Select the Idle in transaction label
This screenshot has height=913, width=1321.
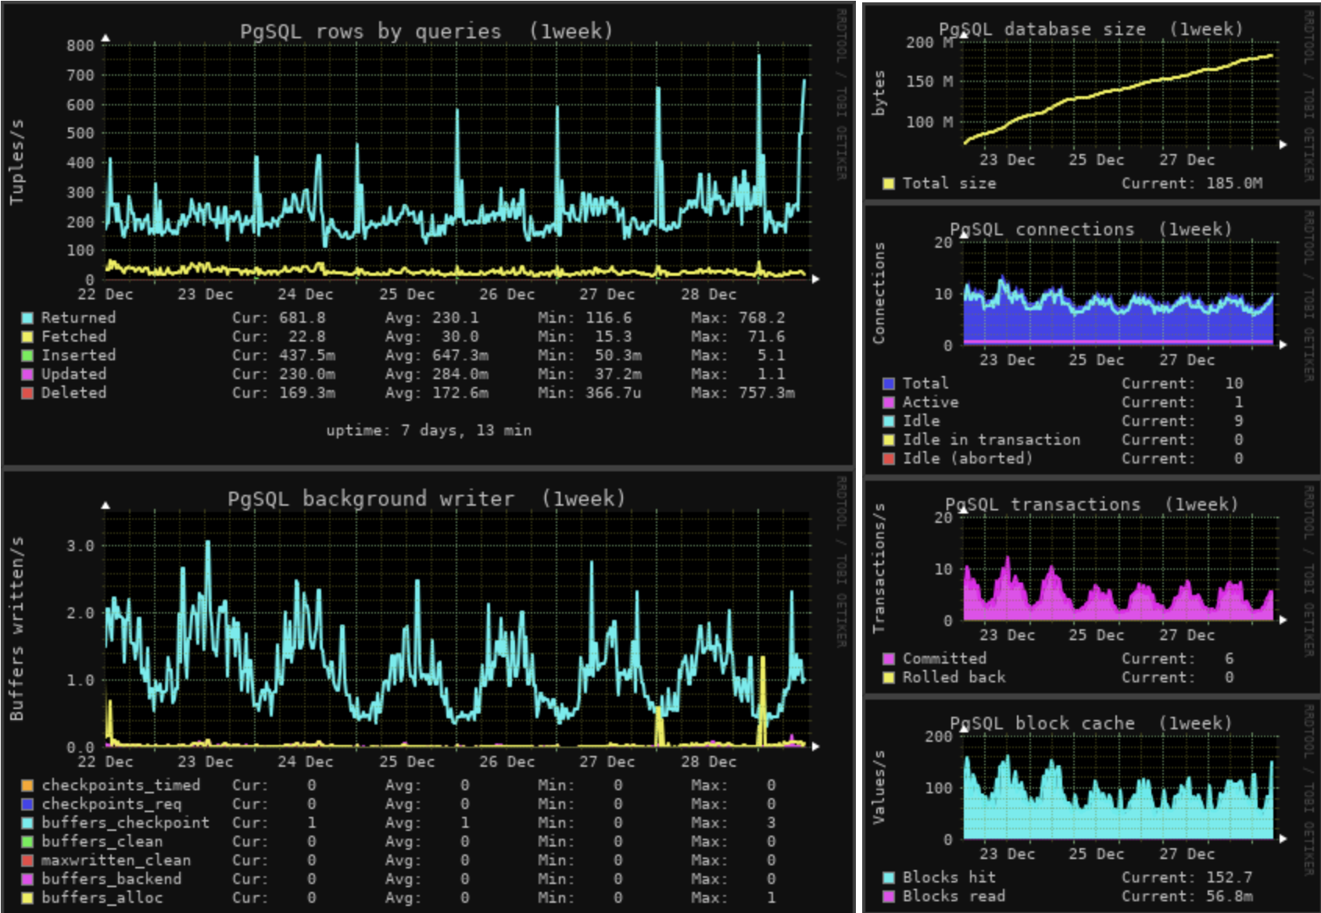[991, 440]
